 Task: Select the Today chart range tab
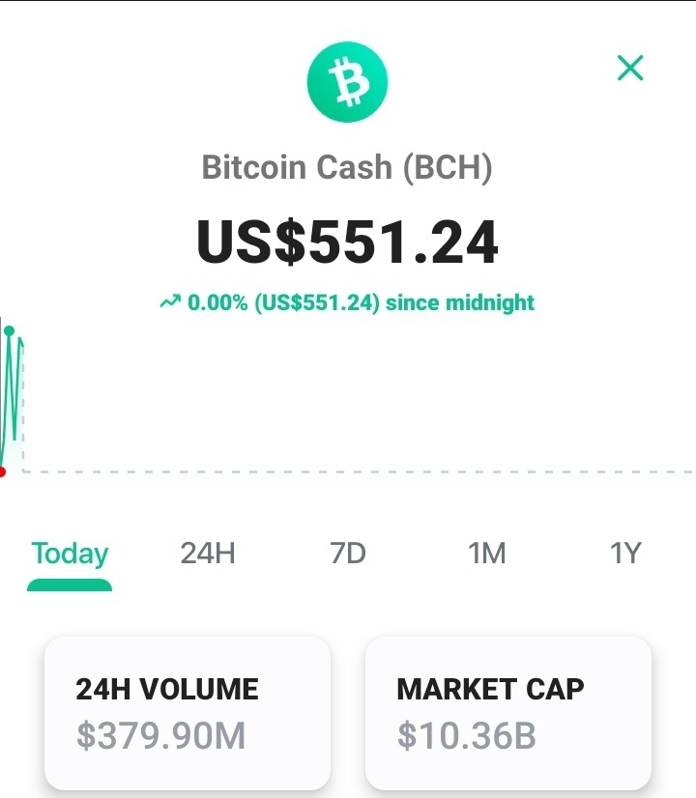tap(70, 554)
